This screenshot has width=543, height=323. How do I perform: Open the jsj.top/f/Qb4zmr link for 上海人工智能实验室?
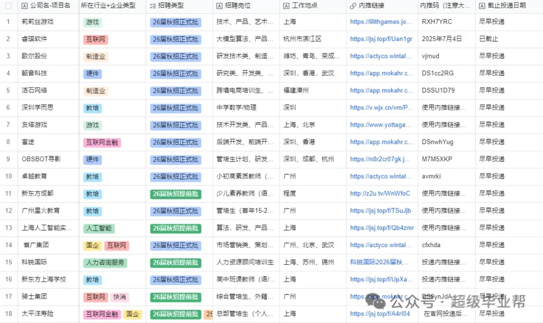pyautogui.click(x=382, y=228)
